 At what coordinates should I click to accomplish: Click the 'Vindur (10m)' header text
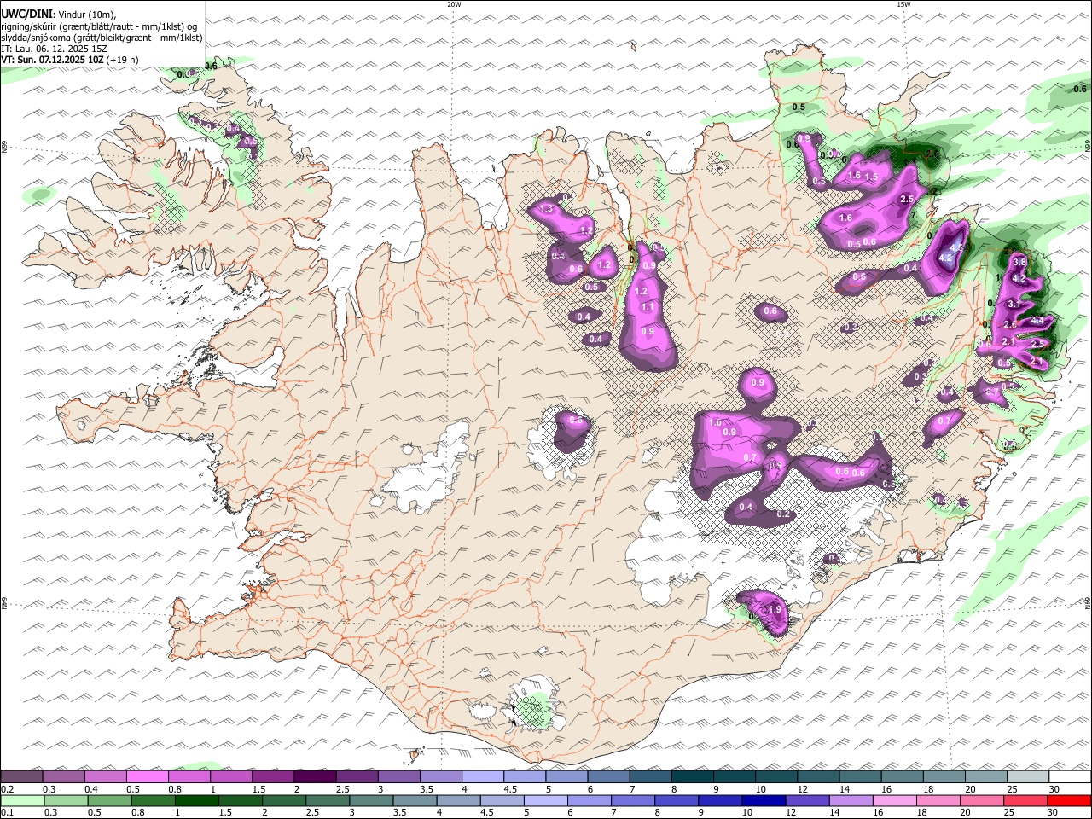[x=86, y=15]
